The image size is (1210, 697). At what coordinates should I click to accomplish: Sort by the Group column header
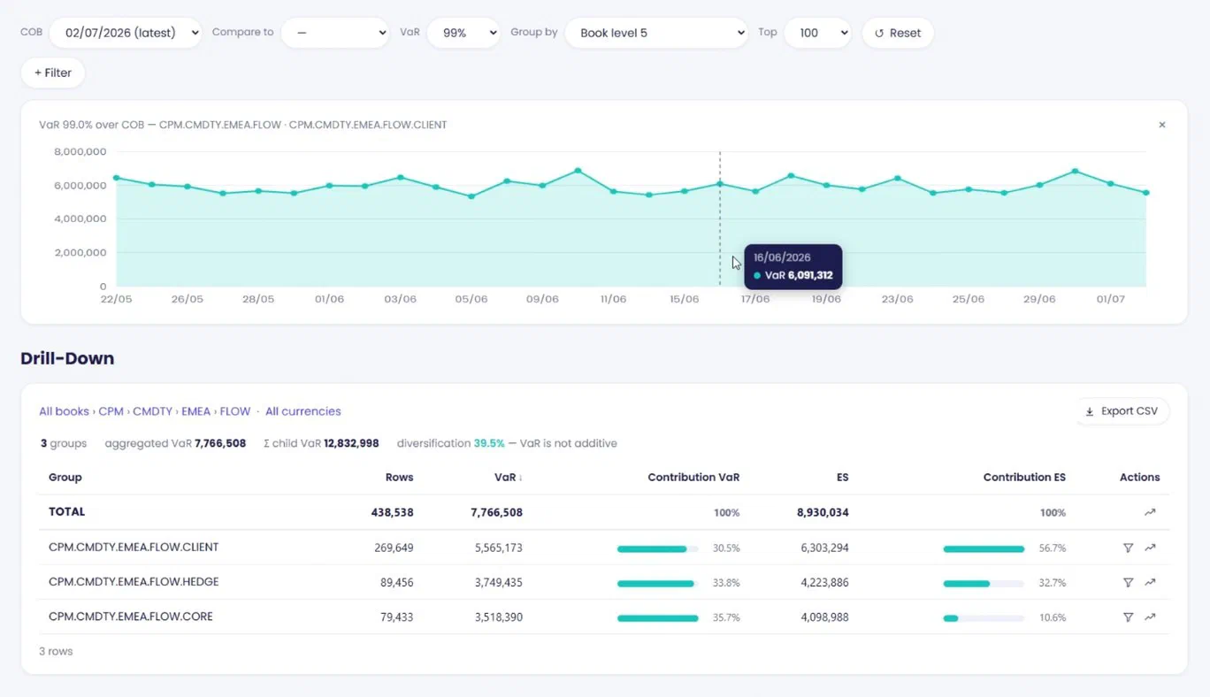click(x=65, y=477)
